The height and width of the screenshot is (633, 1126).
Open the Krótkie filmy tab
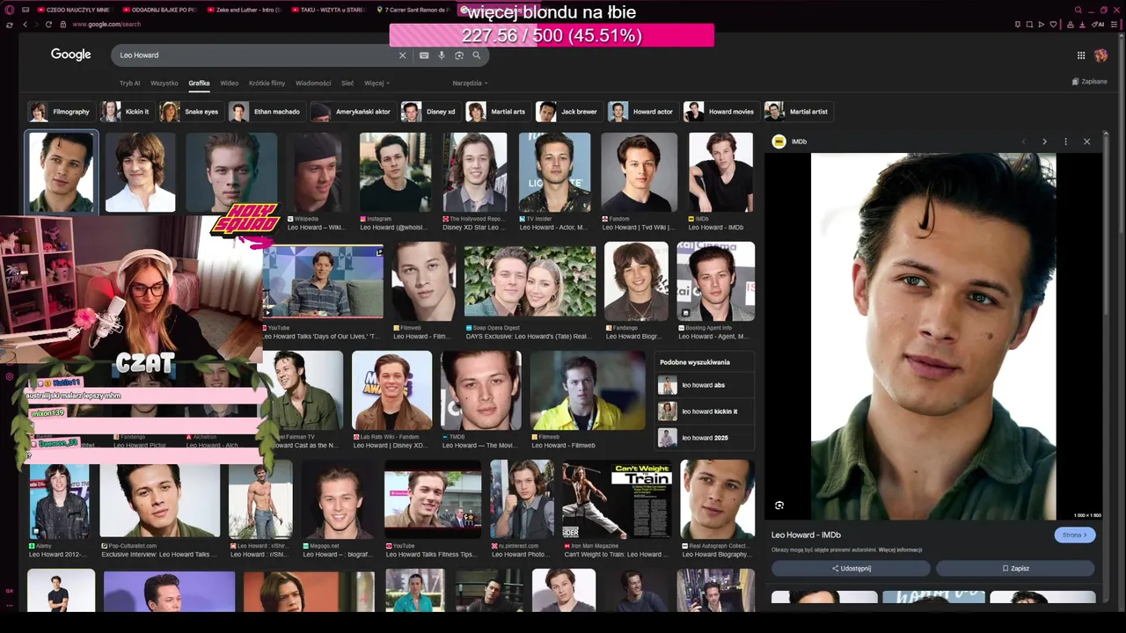[x=267, y=84]
